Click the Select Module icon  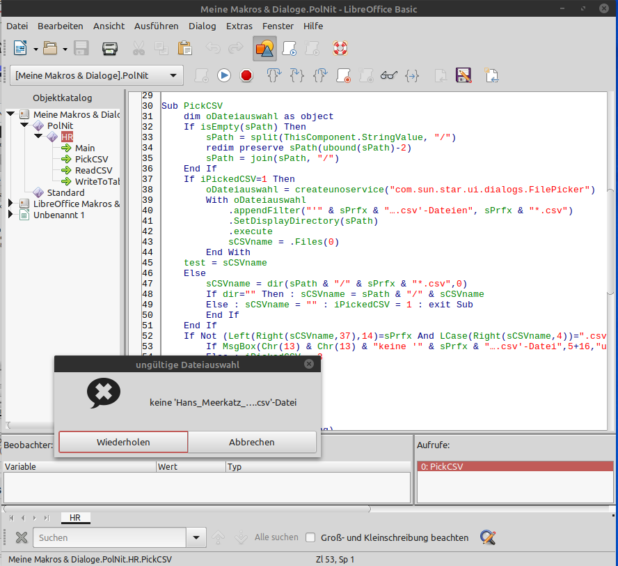click(312, 49)
